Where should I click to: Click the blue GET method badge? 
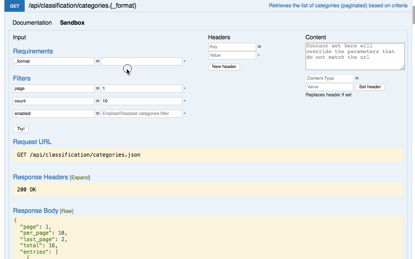15,6
